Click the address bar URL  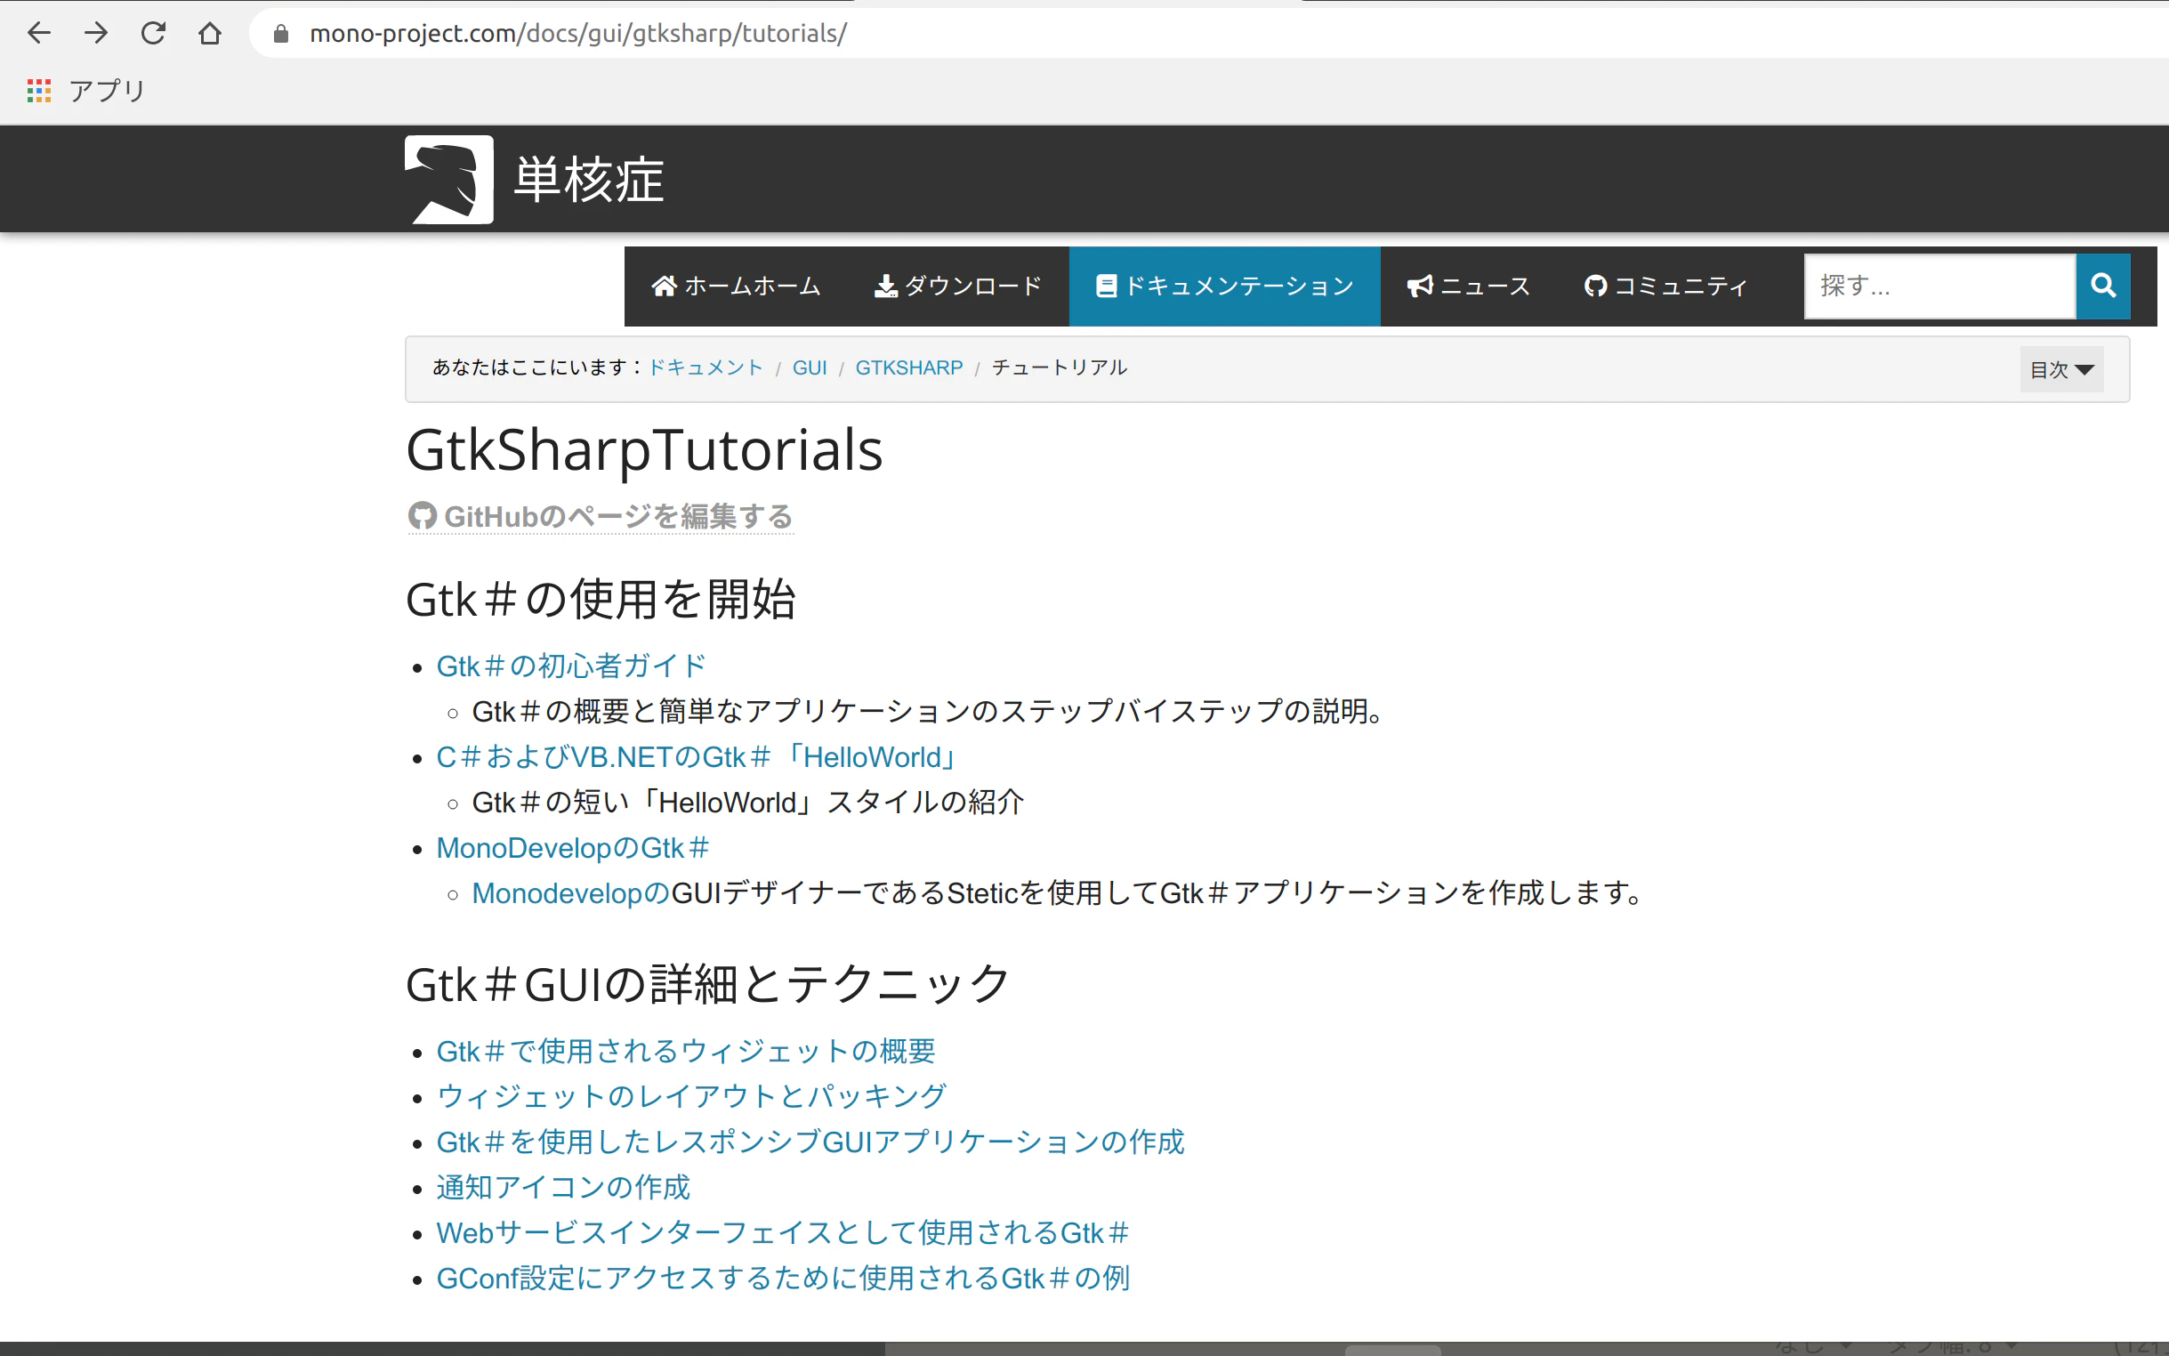tap(578, 33)
